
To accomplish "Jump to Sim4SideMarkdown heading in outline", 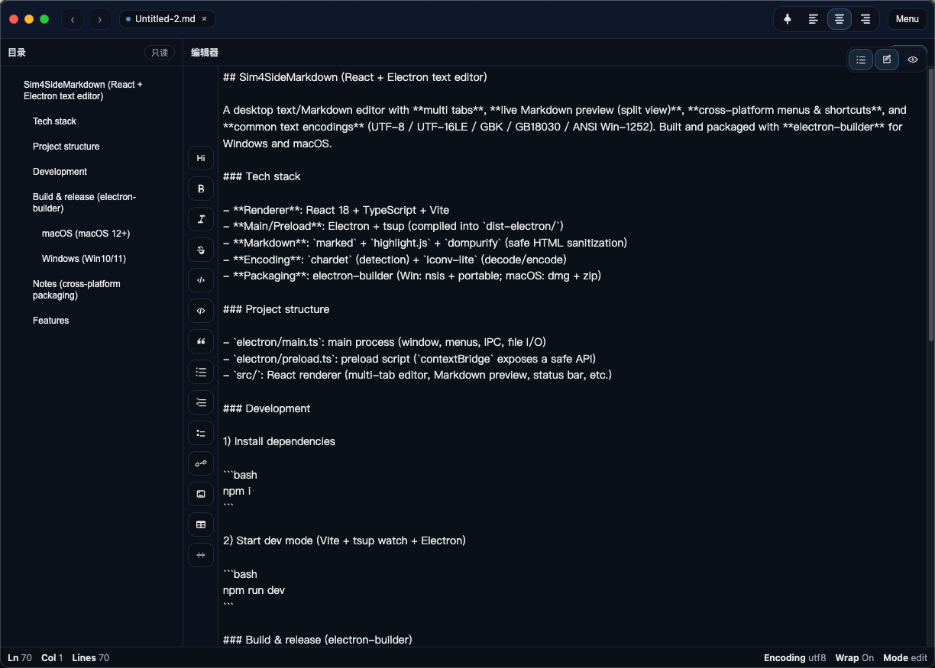I will [83, 90].
